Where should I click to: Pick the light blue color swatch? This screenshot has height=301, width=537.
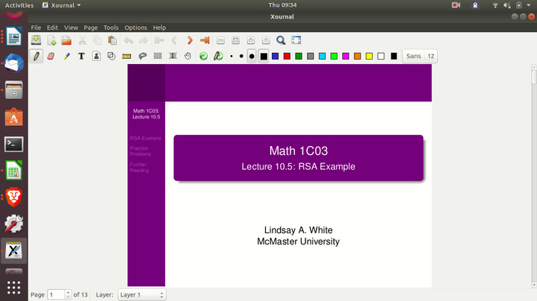[x=322, y=56]
